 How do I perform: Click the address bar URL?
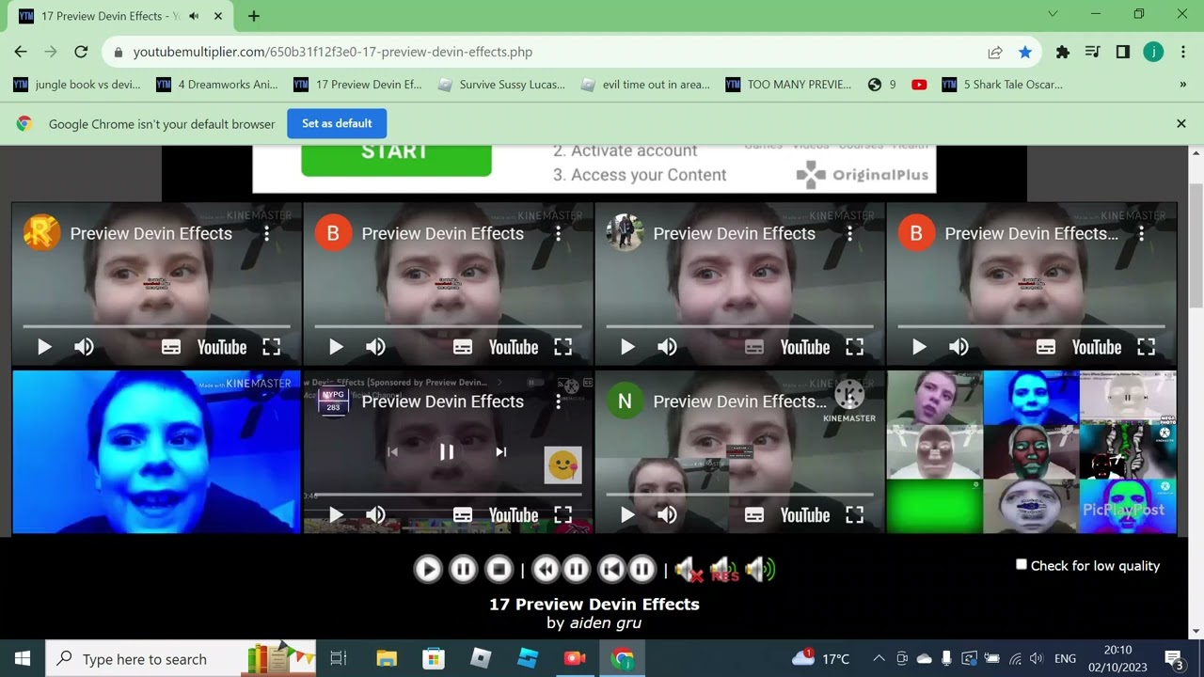click(333, 53)
